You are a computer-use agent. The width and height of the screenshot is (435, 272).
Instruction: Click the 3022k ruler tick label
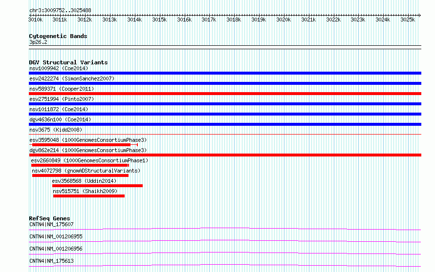(x=333, y=19)
